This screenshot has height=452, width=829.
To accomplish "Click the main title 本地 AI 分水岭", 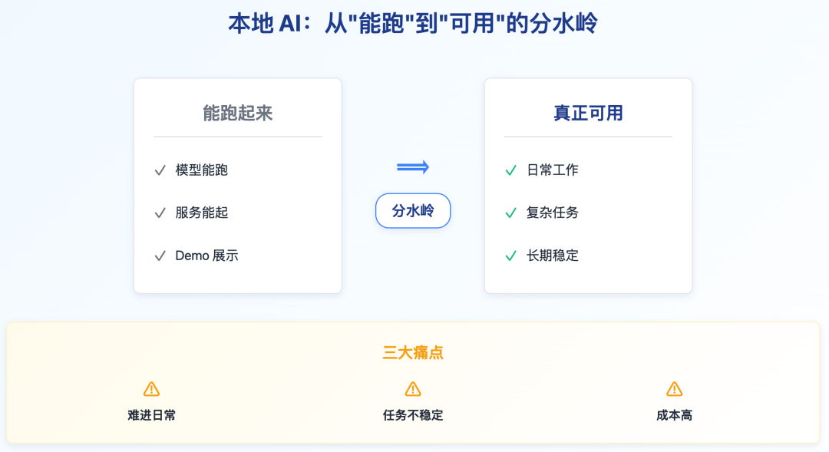I will click(x=413, y=24).
